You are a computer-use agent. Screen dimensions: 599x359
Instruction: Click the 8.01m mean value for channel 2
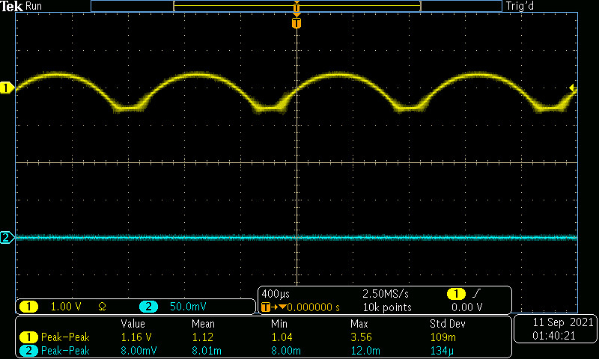point(207,351)
